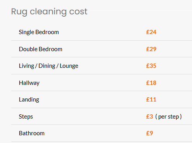Image resolution: width=192 pixels, height=143 pixels.
Task: Click the word Bedroom in Double Bedroom
Action: tap(50, 49)
